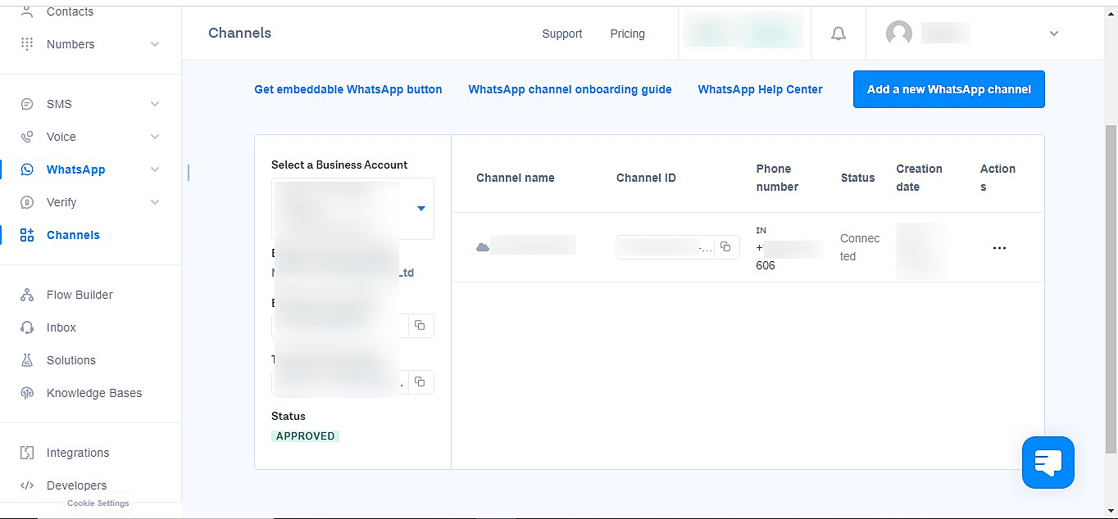Click the Inbox headset icon
1118x519 pixels.
(27, 327)
